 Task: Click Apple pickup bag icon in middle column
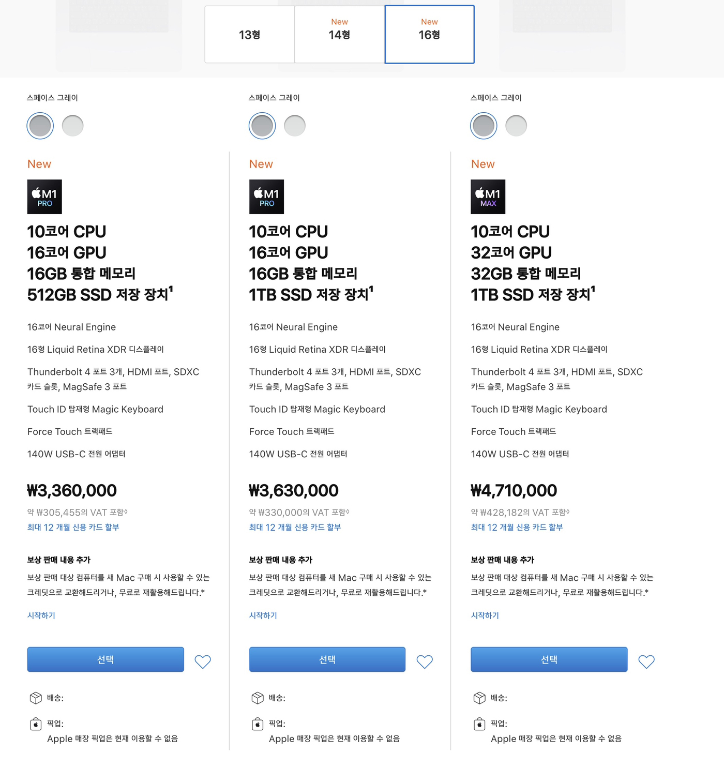click(x=258, y=724)
